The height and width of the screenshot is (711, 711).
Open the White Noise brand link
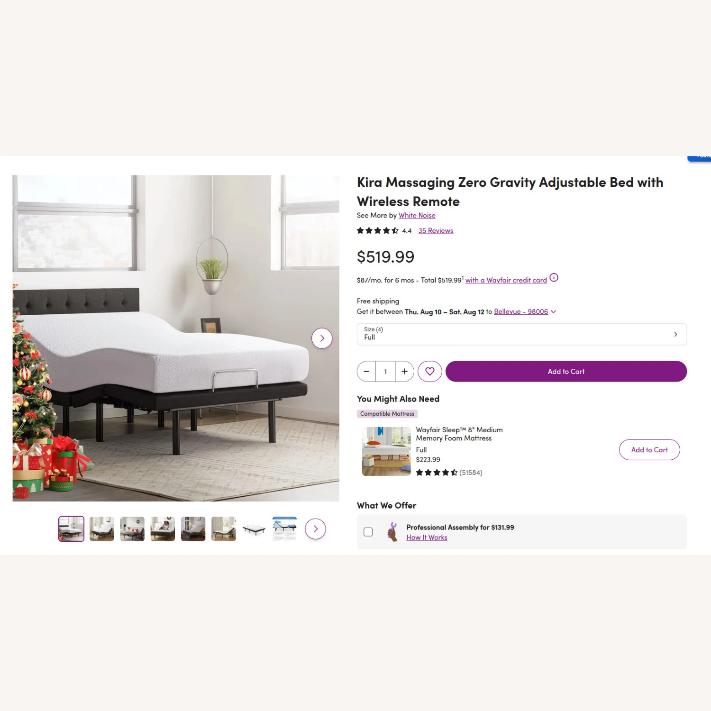click(x=417, y=216)
